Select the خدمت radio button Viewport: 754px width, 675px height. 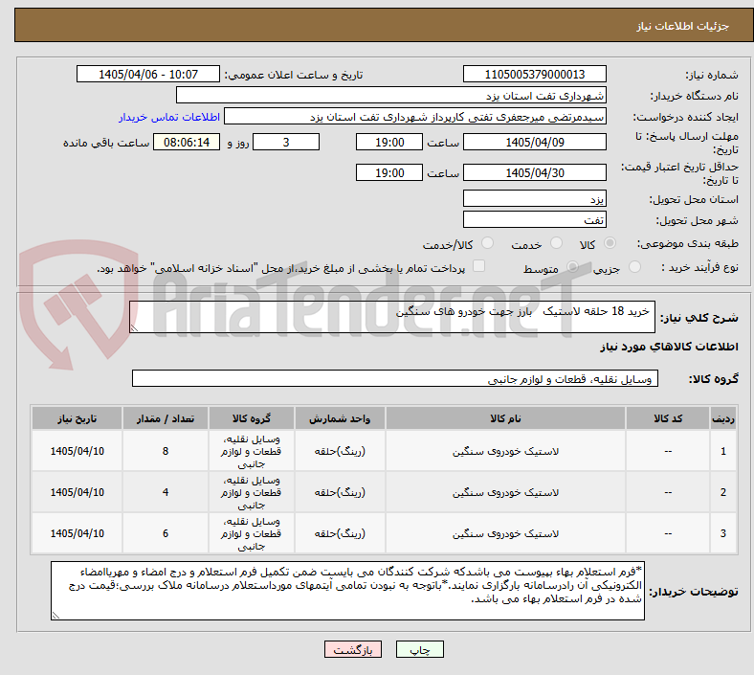tap(556, 243)
